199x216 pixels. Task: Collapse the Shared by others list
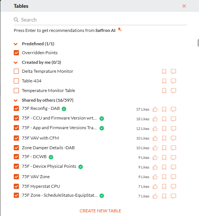[16, 101]
